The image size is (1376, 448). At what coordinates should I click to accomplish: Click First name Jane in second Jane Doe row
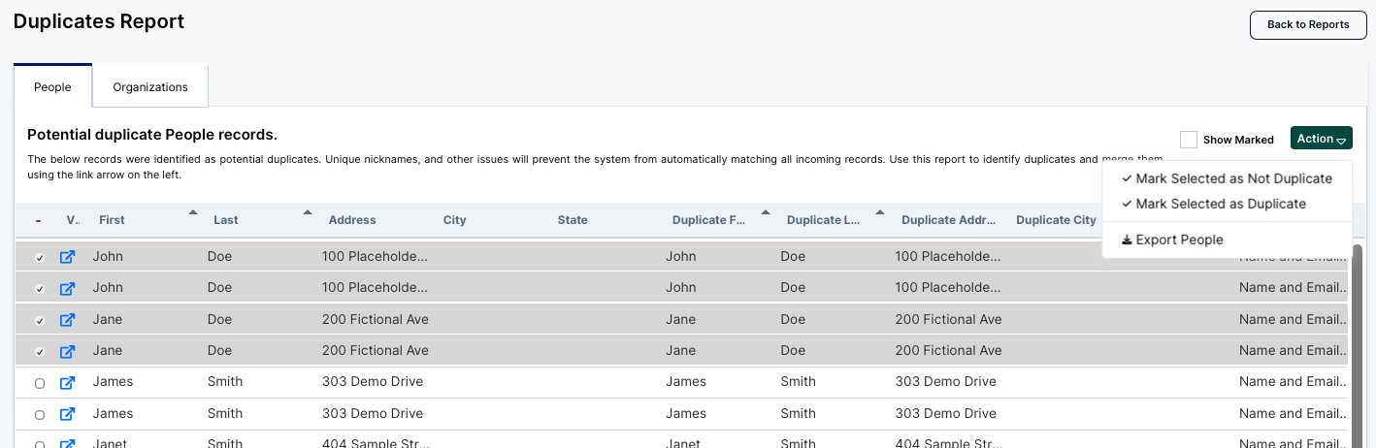tap(108, 351)
